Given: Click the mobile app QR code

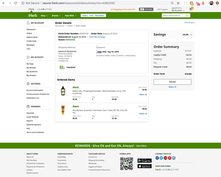Looking at the screenshot, I should 127,164.
